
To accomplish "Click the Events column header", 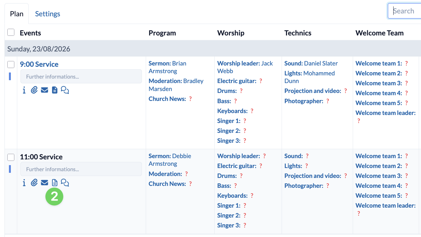I will (x=30, y=33).
